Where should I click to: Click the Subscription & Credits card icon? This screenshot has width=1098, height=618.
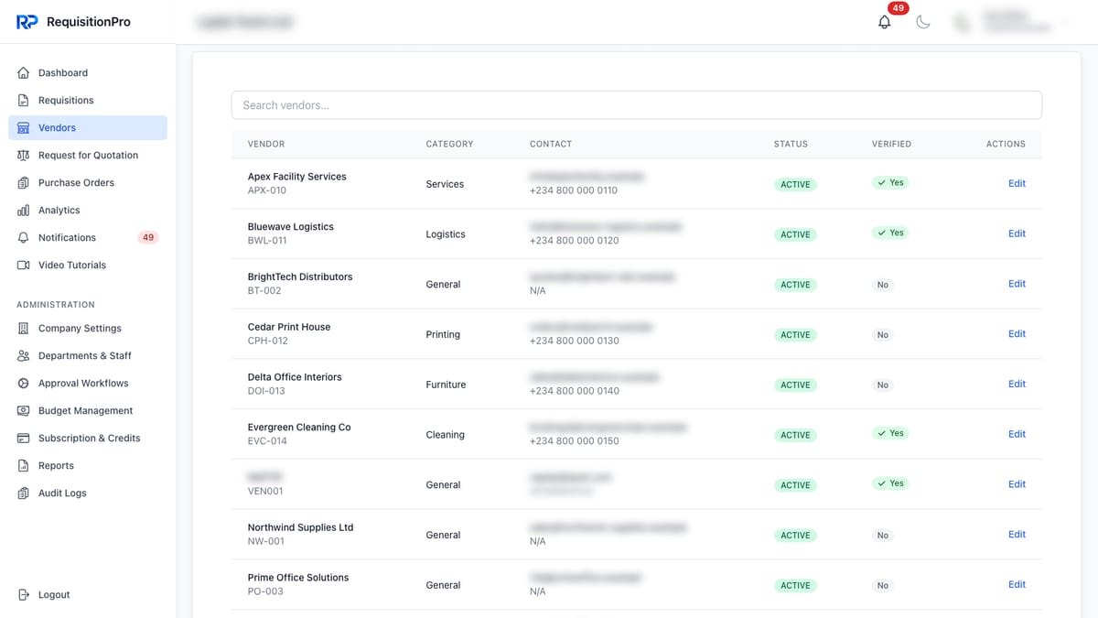pos(24,439)
